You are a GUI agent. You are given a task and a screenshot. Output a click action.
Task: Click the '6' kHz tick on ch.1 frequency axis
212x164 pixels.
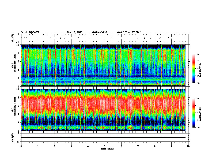[x=18, y=61]
